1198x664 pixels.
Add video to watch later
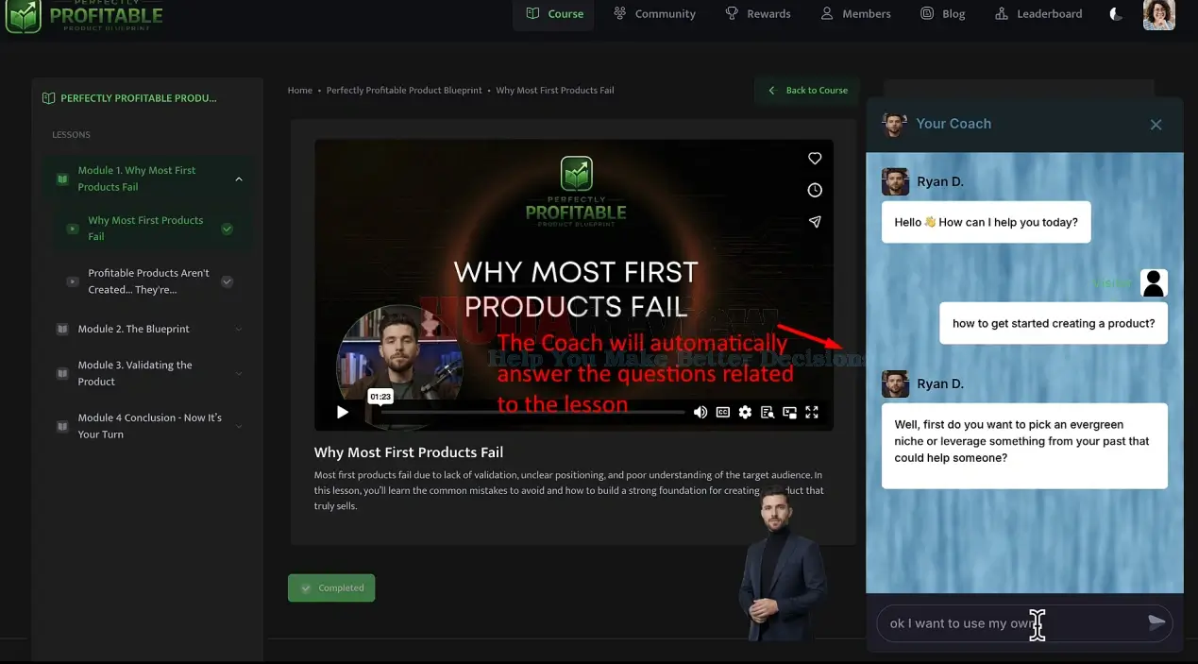tap(815, 190)
